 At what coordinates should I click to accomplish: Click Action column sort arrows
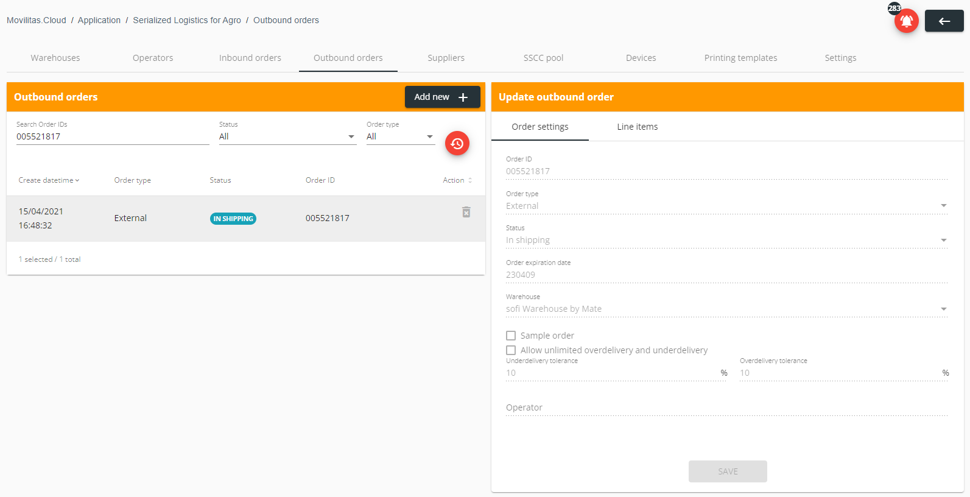tap(470, 180)
